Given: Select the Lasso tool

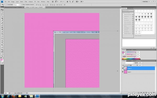Looking at the screenshot, I should [x=2, y=14].
